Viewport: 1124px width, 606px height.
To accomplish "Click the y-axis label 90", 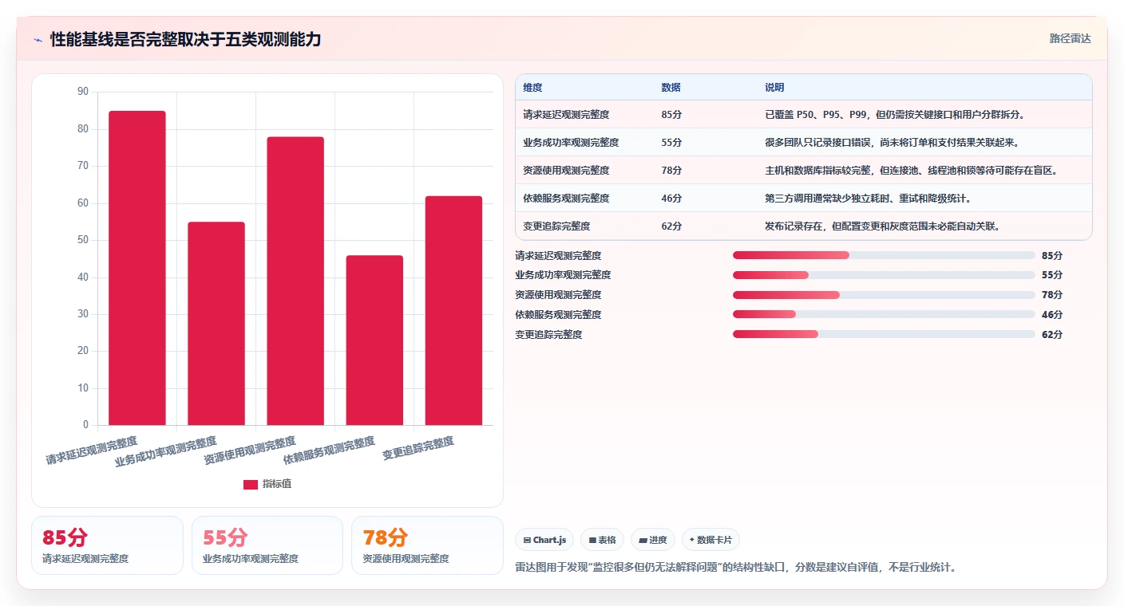I will (83, 92).
